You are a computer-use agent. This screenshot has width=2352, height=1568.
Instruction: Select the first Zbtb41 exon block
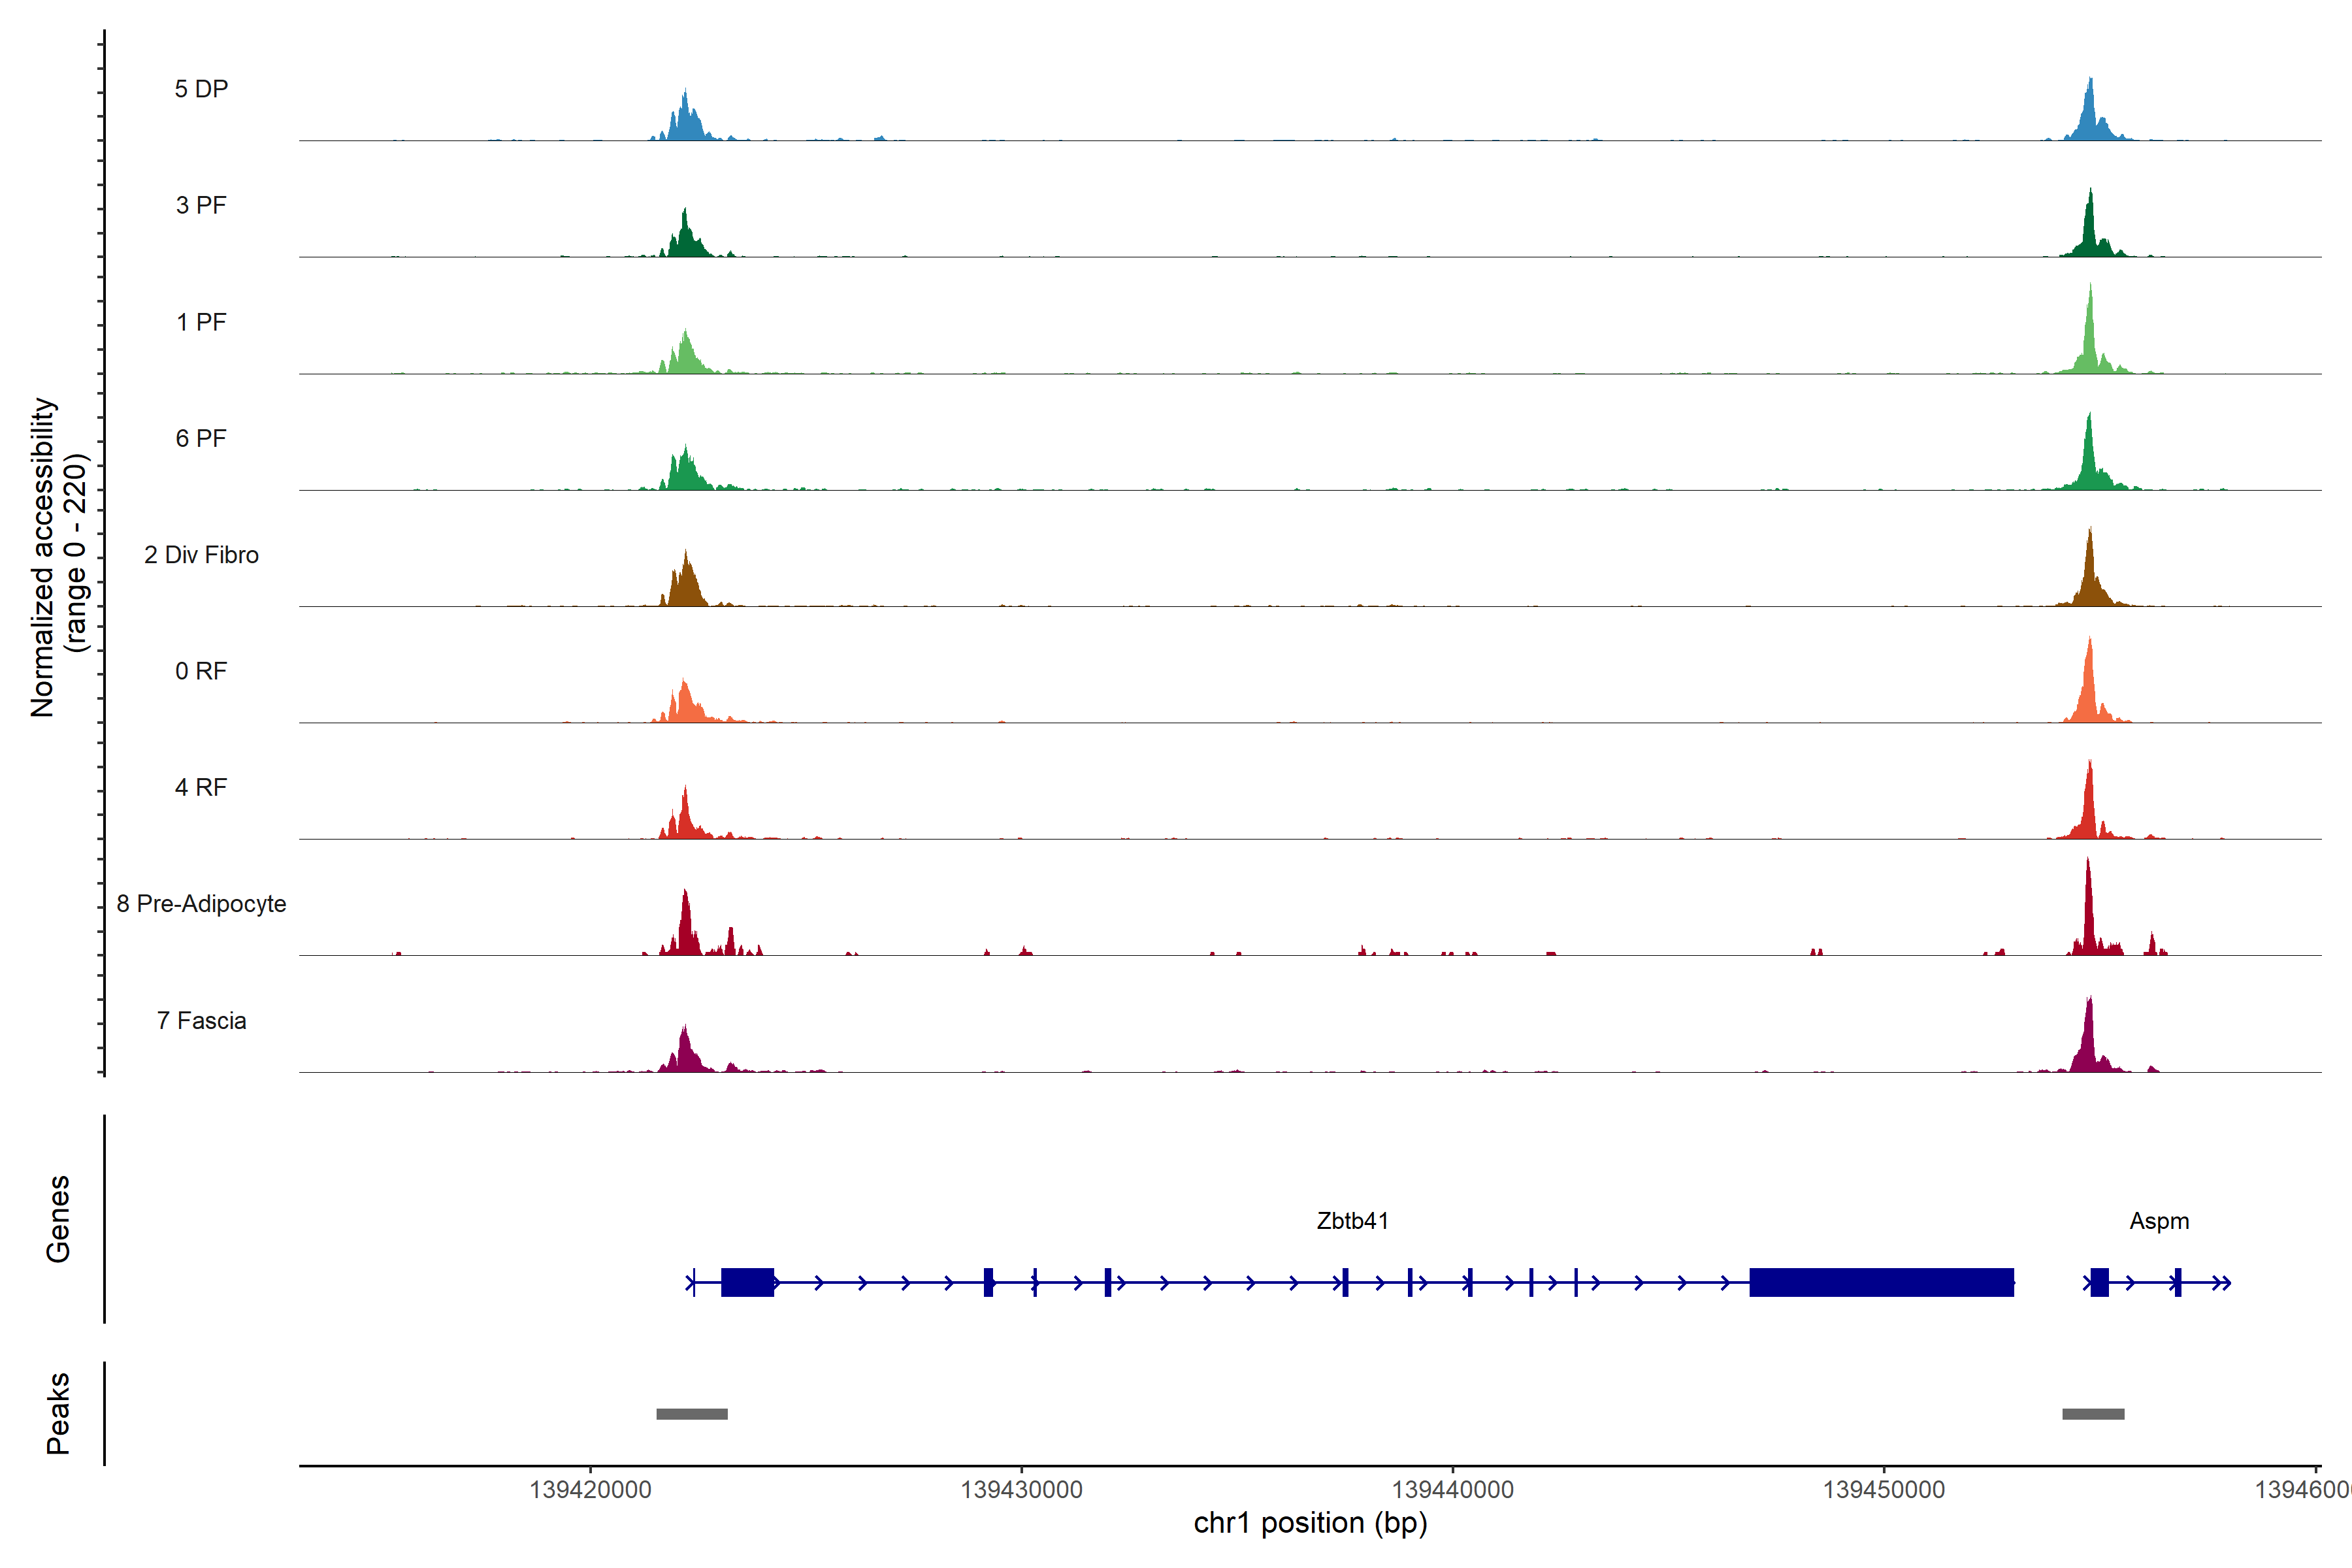click(x=747, y=1282)
